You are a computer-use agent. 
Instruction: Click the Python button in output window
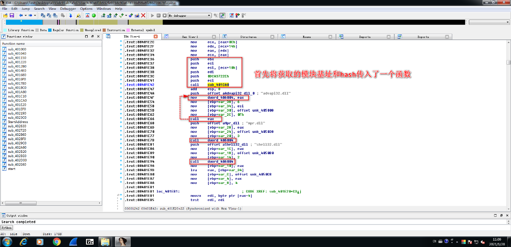click(6, 228)
